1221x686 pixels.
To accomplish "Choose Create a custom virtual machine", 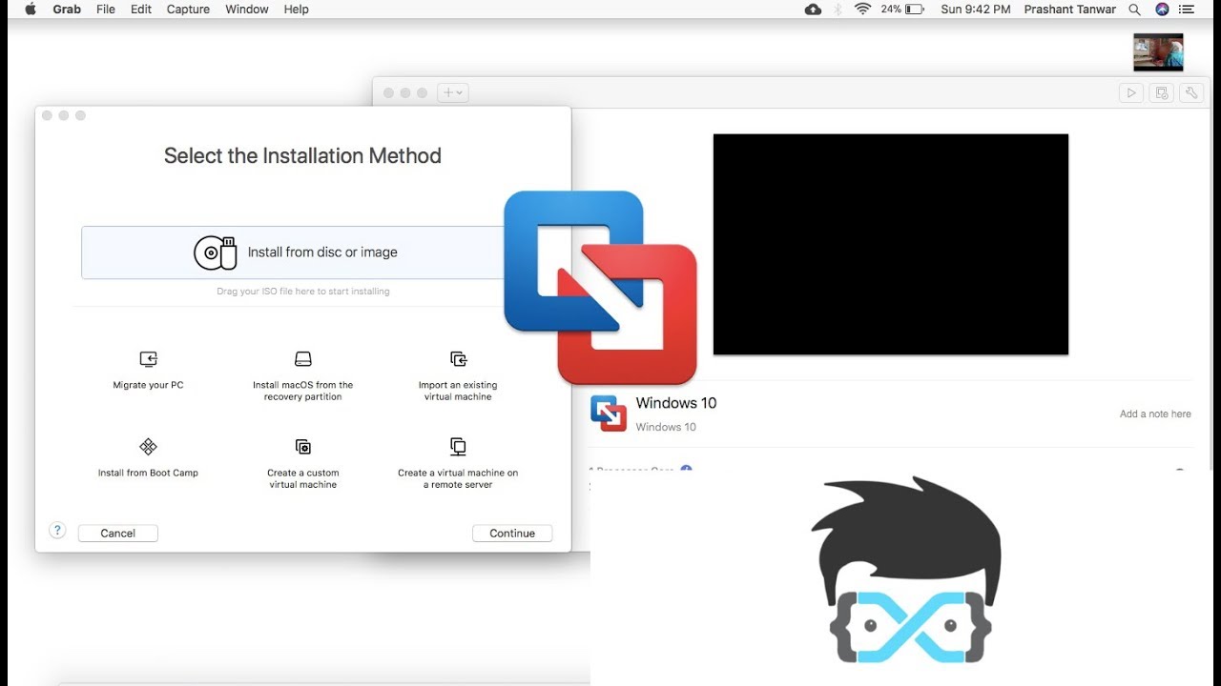I will pos(302,463).
